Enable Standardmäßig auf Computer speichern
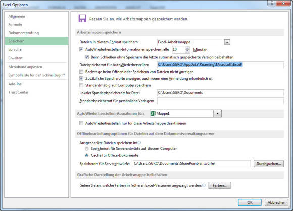The width and height of the screenshot is (293, 211). coord(81,85)
